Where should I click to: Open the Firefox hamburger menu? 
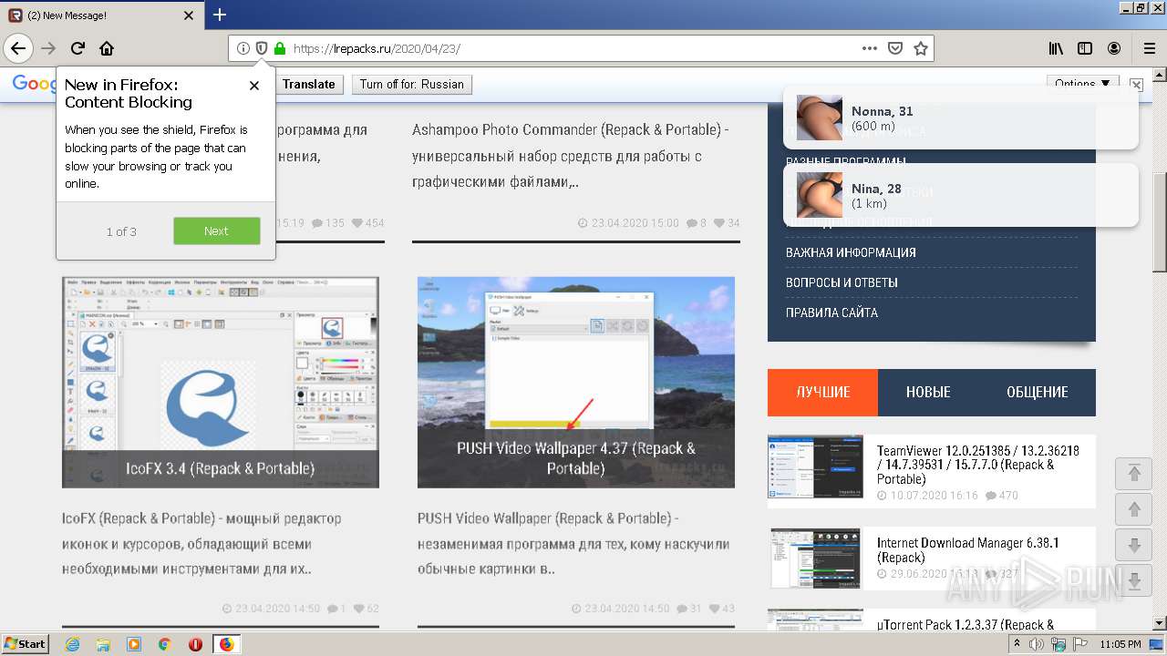point(1149,48)
